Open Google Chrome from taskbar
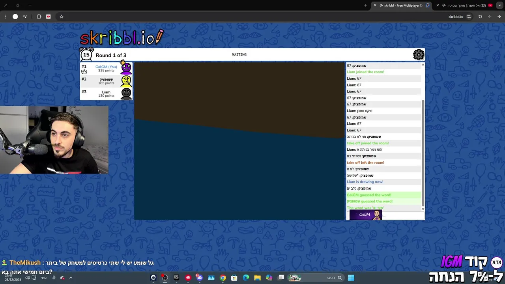The image size is (505, 284). [x=223, y=278]
